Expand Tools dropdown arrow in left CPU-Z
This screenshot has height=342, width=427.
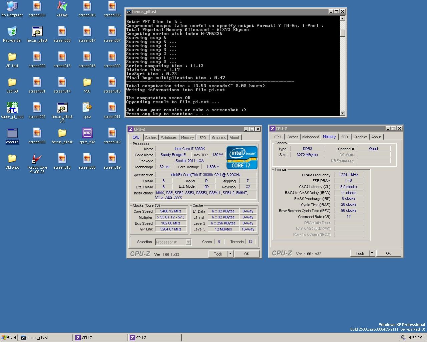click(x=230, y=254)
